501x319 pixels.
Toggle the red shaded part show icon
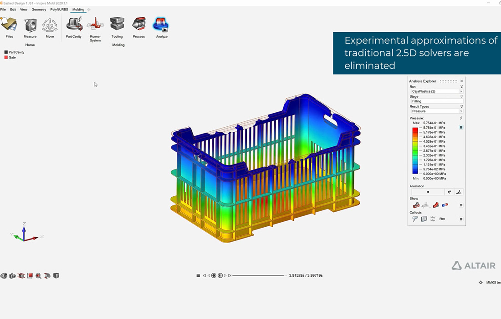coord(435,205)
